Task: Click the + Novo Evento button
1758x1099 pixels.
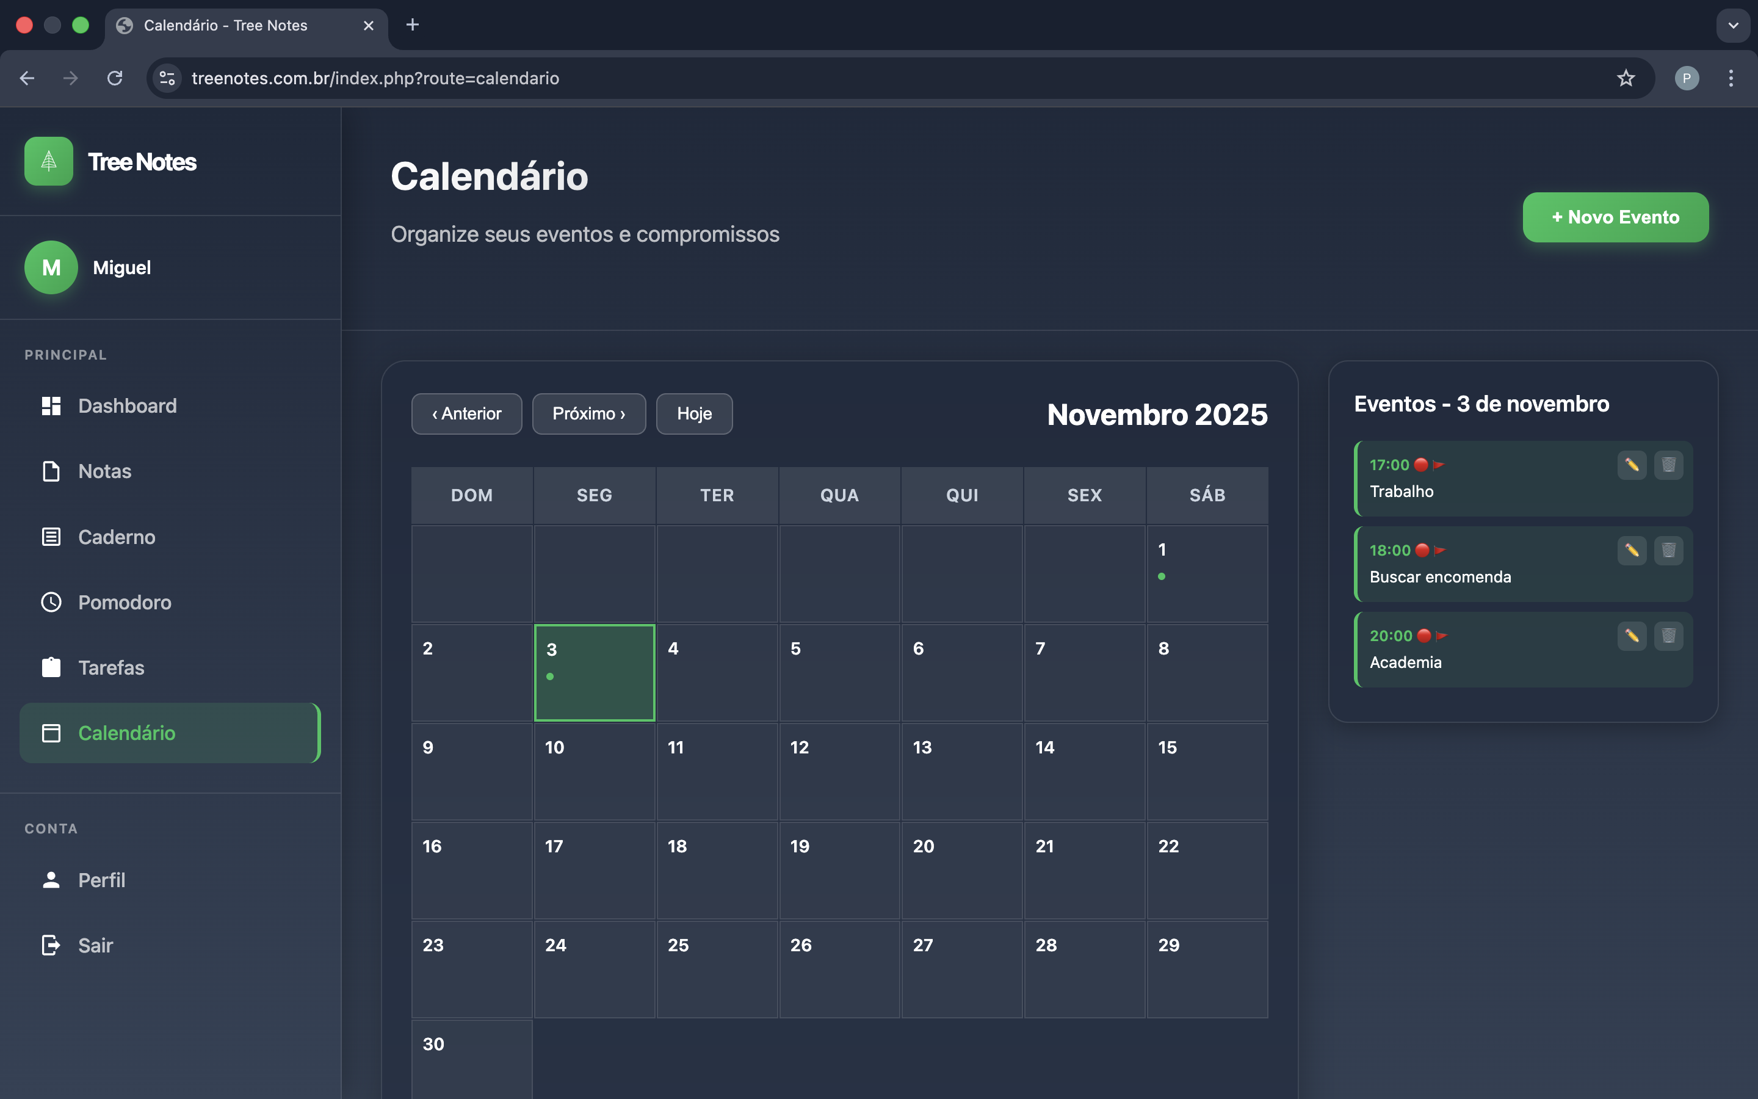Action: pos(1615,217)
